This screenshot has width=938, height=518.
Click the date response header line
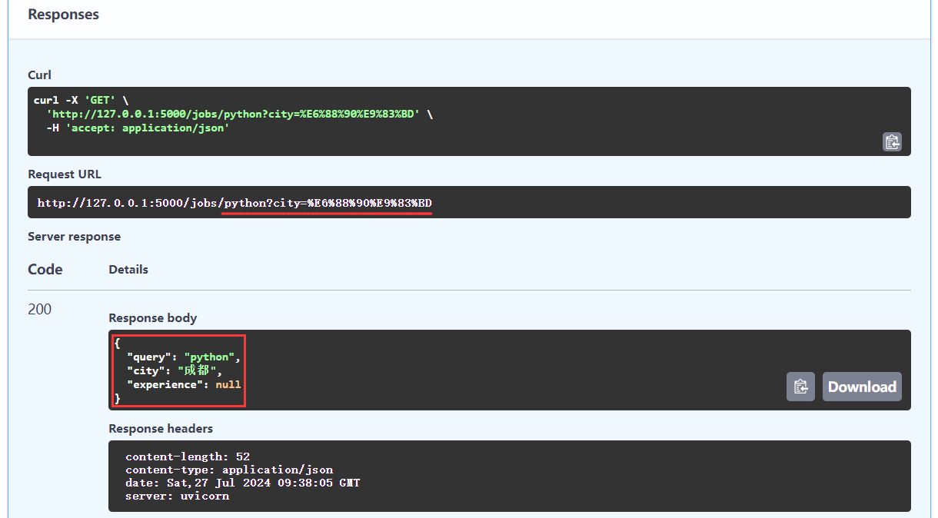242,483
